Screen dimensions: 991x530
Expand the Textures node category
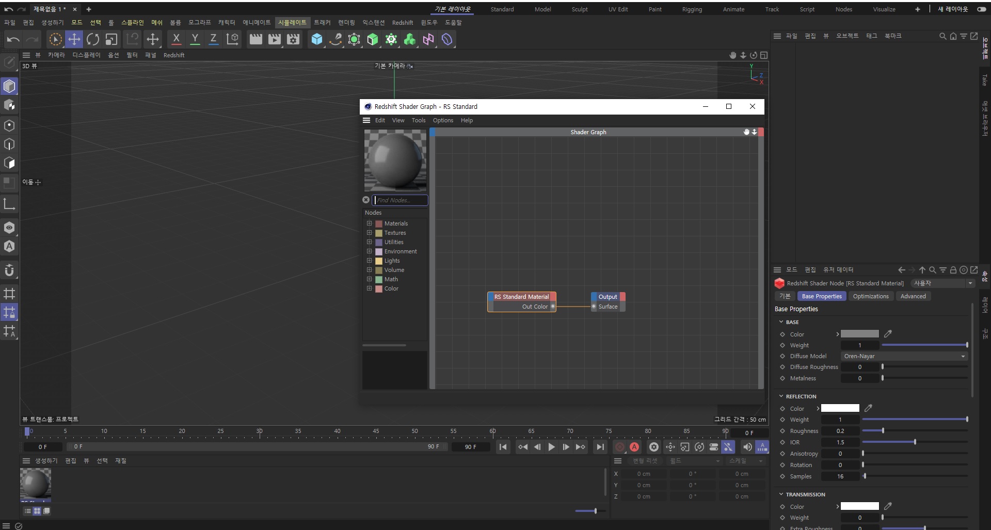369,233
